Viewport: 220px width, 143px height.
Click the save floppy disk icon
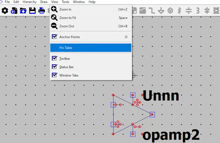coord(32,11)
